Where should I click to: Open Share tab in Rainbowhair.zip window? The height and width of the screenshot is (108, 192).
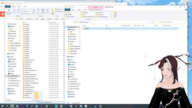(79, 10)
